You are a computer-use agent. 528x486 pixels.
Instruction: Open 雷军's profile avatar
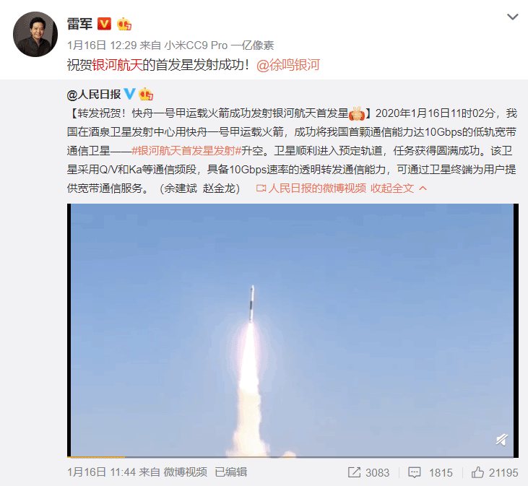35,34
